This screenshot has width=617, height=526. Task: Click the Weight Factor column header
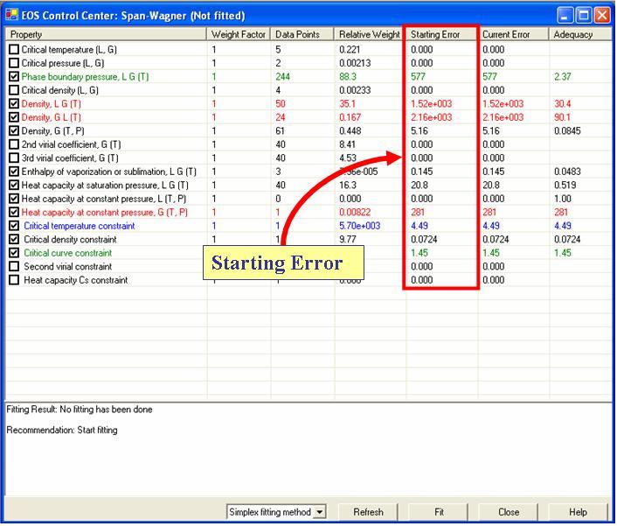(239, 34)
